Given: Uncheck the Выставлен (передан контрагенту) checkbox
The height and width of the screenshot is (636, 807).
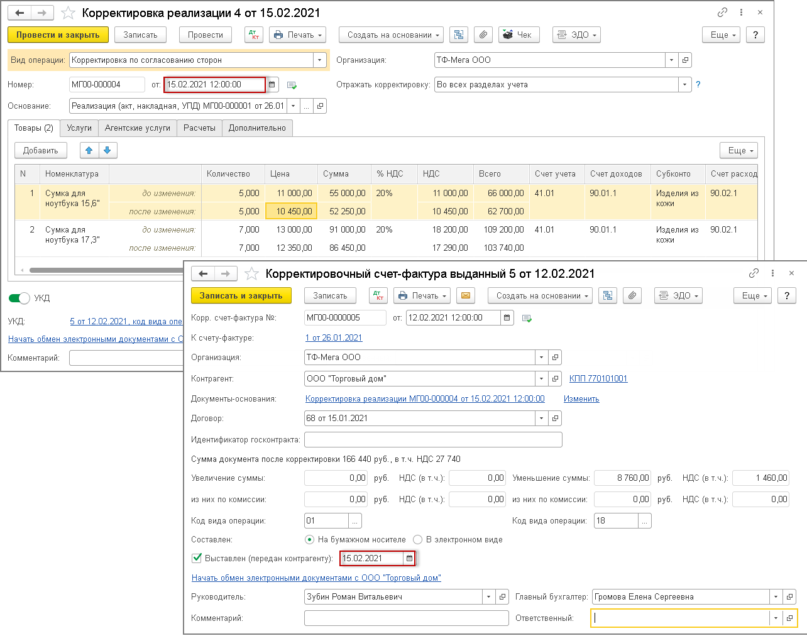Looking at the screenshot, I should [x=197, y=557].
